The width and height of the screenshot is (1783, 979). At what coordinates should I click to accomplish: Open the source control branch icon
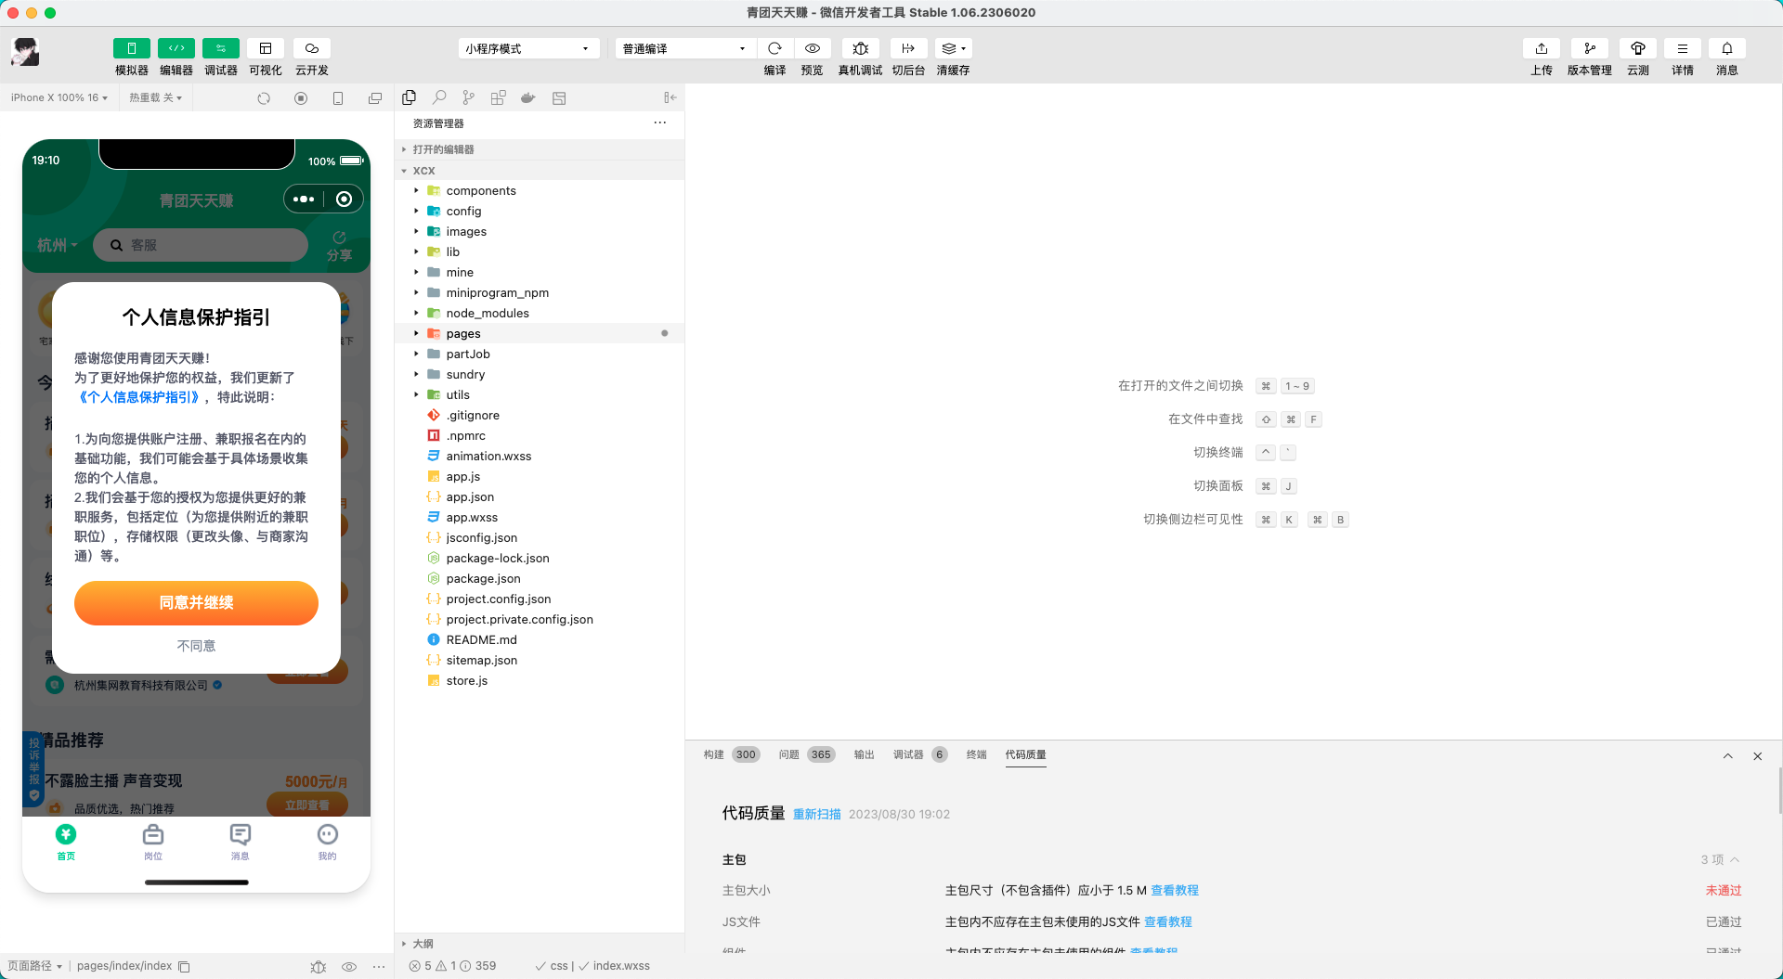pyautogui.click(x=469, y=97)
